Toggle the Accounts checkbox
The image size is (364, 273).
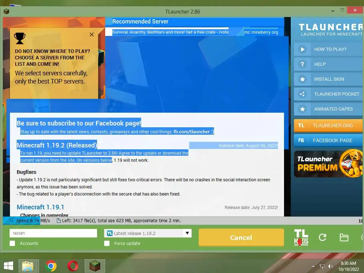tap(12, 243)
